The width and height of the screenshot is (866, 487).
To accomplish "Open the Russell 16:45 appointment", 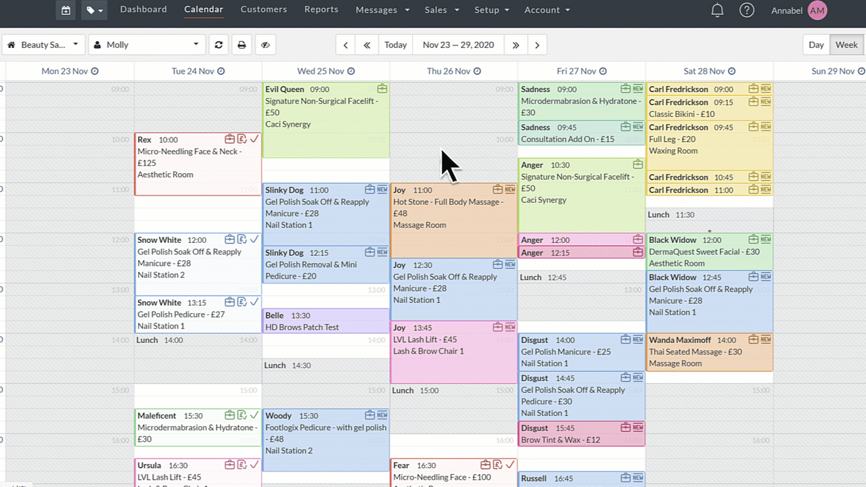I will pos(582,479).
